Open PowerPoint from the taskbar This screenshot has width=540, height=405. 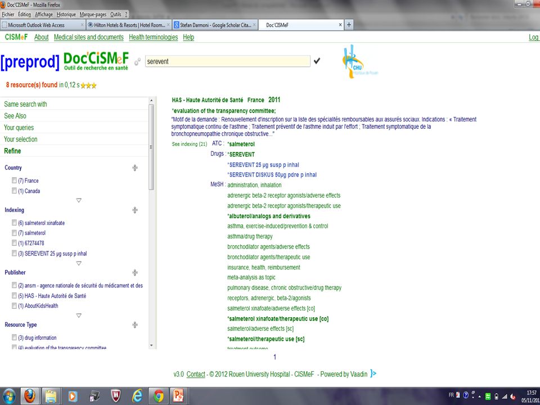pyautogui.click(x=178, y=397)
